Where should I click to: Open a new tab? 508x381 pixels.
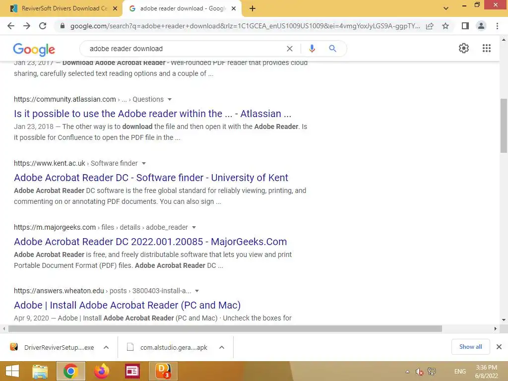(x=253, y=9)
